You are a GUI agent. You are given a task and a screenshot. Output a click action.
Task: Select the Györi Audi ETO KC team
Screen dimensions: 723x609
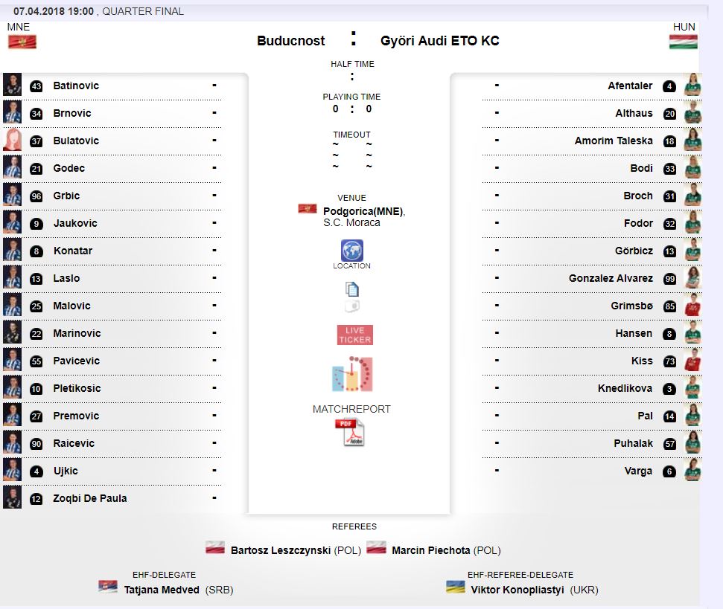pyautogui.click(x=439, y=41)
